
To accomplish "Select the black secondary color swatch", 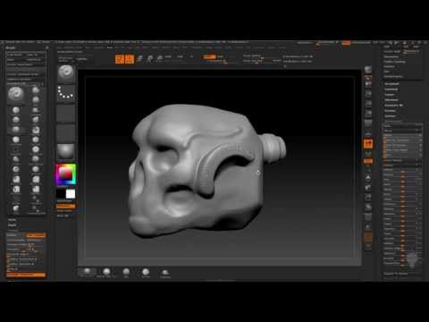I will (61, 194).
